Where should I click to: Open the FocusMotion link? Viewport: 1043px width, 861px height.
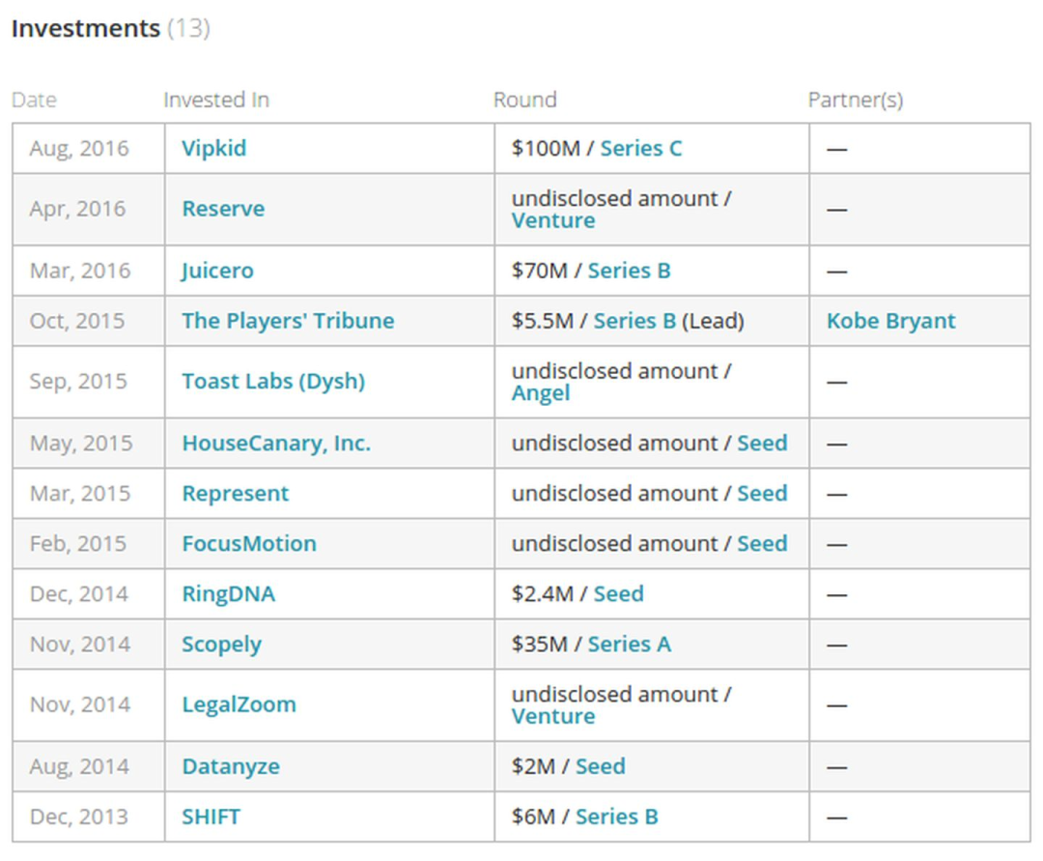pyautogui.click(x=249, y=543)
